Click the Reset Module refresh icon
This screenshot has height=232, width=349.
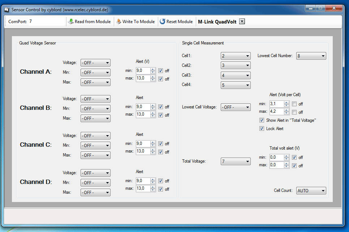click(163, 21)
